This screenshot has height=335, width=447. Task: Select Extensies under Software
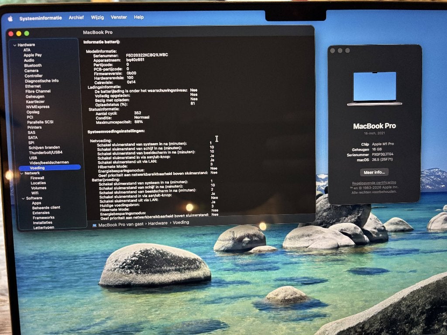pyautogui.click(x=41, y=213)
